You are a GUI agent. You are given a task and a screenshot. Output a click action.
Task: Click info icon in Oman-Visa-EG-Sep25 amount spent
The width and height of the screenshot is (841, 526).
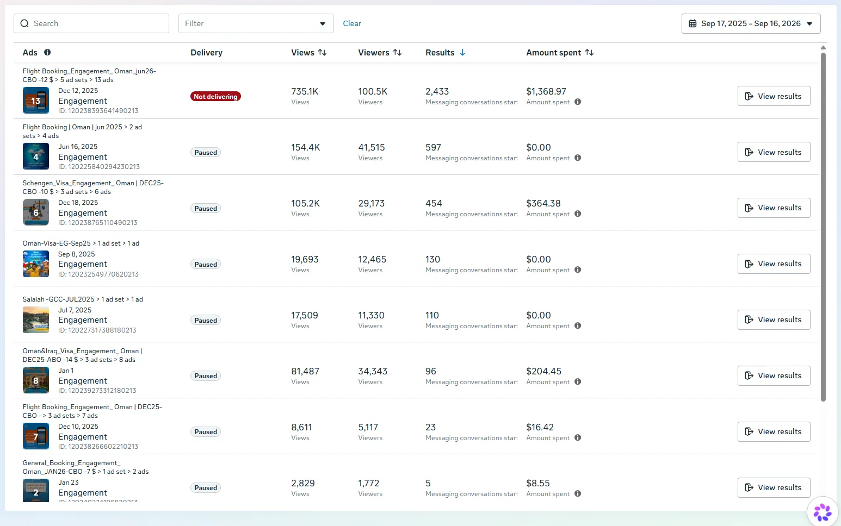[578, 270]
